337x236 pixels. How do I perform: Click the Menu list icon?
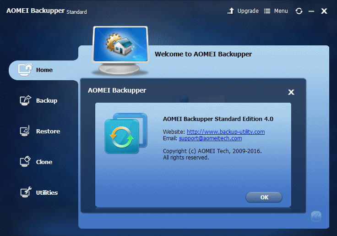pos(267,11)
